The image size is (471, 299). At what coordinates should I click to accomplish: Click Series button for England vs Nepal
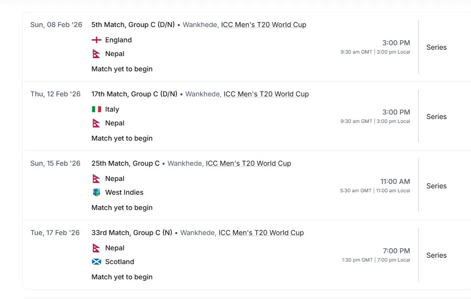click(x=437, y=47)
